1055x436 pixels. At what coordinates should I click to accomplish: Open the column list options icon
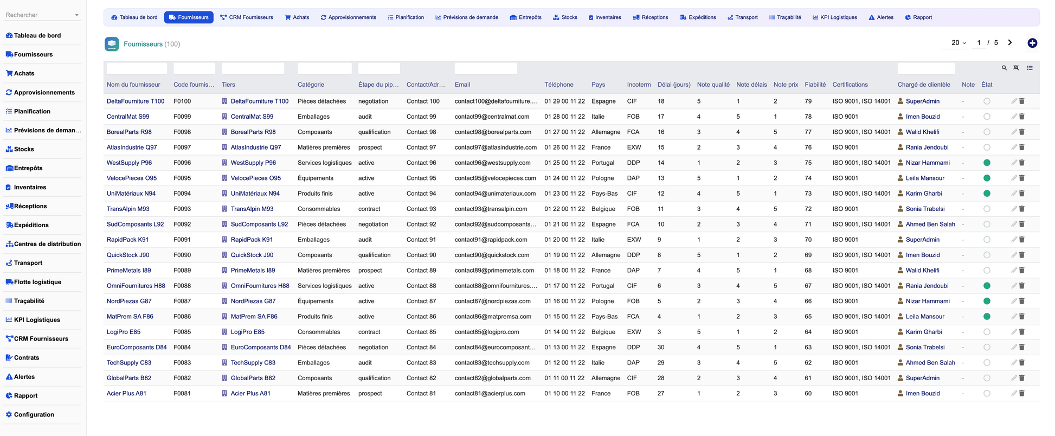tap(1030, 68)
